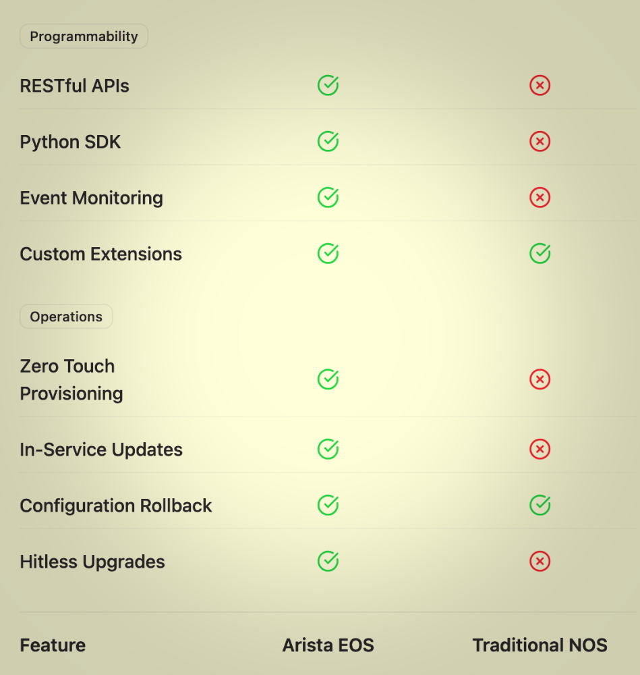Viewport: 640px width, 675px height.
Task: Click the Traditional NOS checkmark for Configuration Rollback
Action: tap(540, 506)
